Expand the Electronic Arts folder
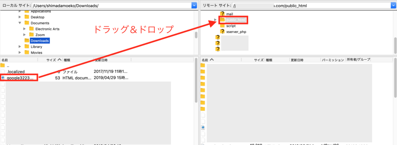 tap(24, 29)
